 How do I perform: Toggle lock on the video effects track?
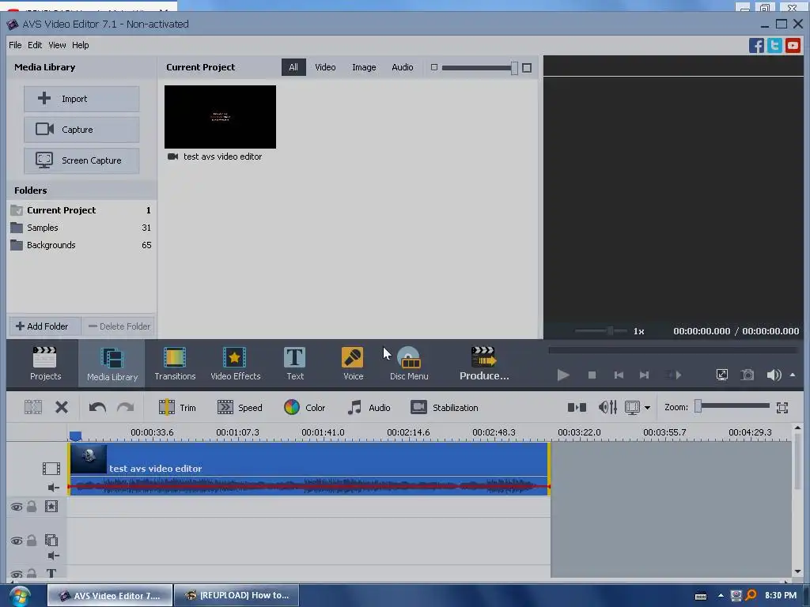[x=32, y=507]
